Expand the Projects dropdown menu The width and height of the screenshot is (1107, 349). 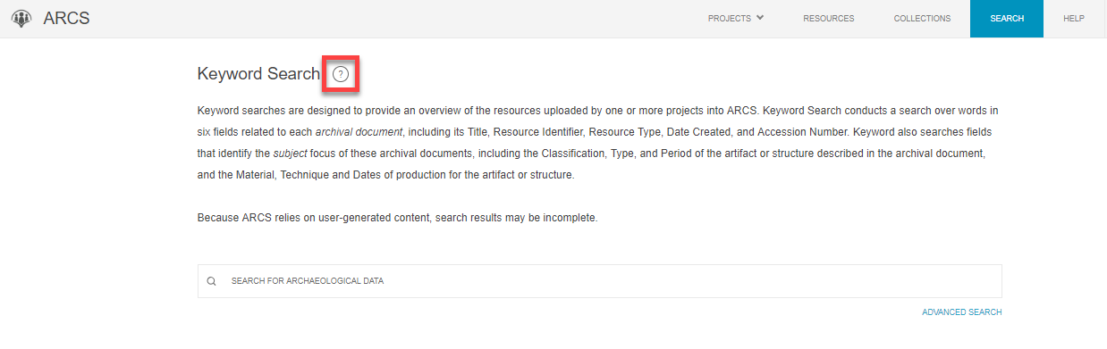736,18
